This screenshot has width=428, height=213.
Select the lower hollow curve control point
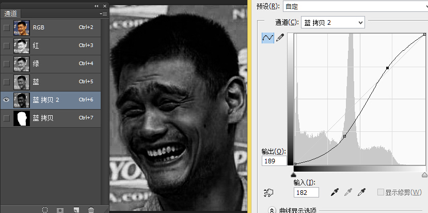344,136
